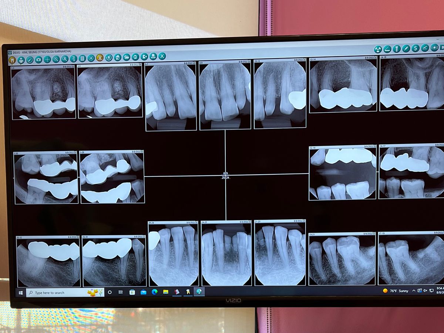Image resolution: width=444 pixels, height=333 pixels.
Task: Close the 12-14 periapical image pane
Action: click(375, 57)
